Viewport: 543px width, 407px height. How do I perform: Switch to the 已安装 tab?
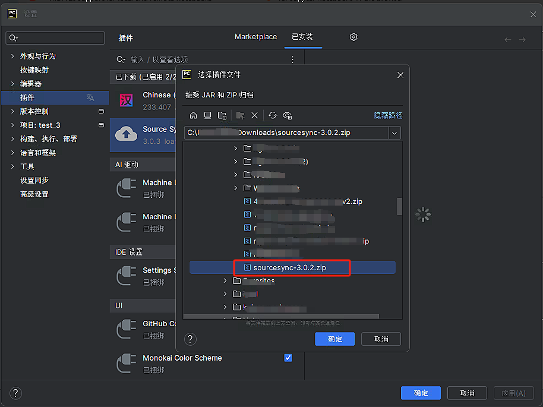302,37
